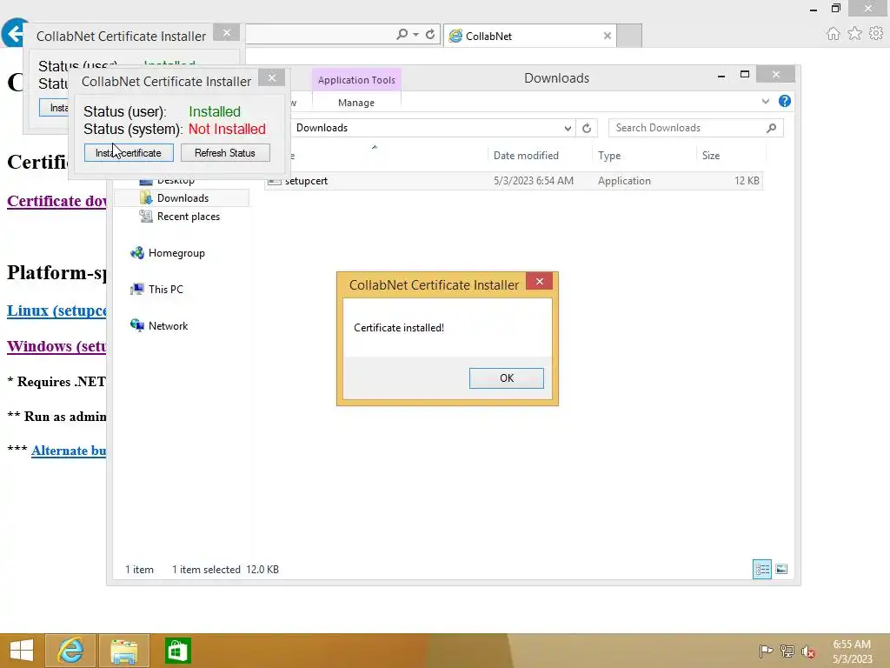This screenshot has height=668, width=890.
Task: Open Internet Explorer home page icon
Action: click(x=834, y=34)
